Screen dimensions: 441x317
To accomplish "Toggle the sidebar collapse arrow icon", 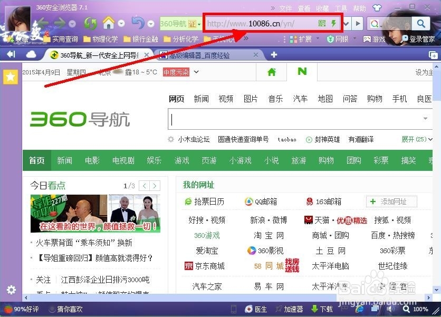I will (x=11, y=54).
